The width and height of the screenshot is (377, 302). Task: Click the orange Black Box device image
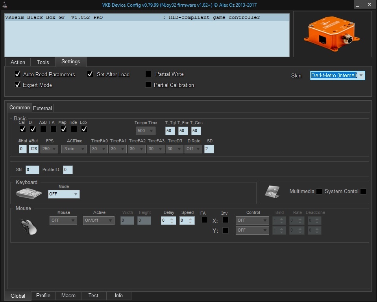331,33
